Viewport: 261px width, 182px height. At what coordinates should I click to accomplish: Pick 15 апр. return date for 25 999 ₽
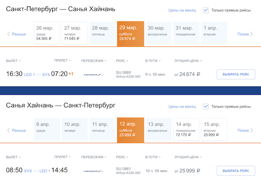214,129
